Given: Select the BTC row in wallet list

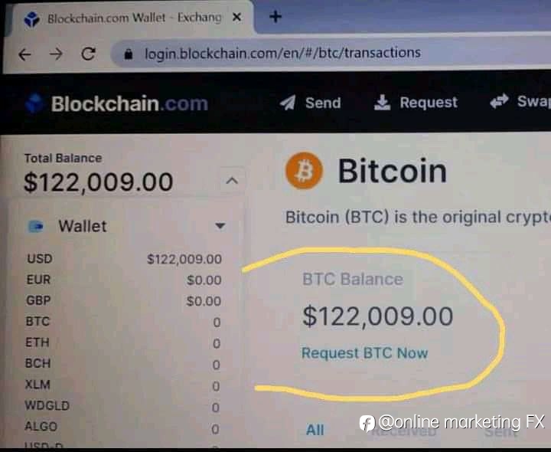Looking at the screenshot, I should (123, 322).
